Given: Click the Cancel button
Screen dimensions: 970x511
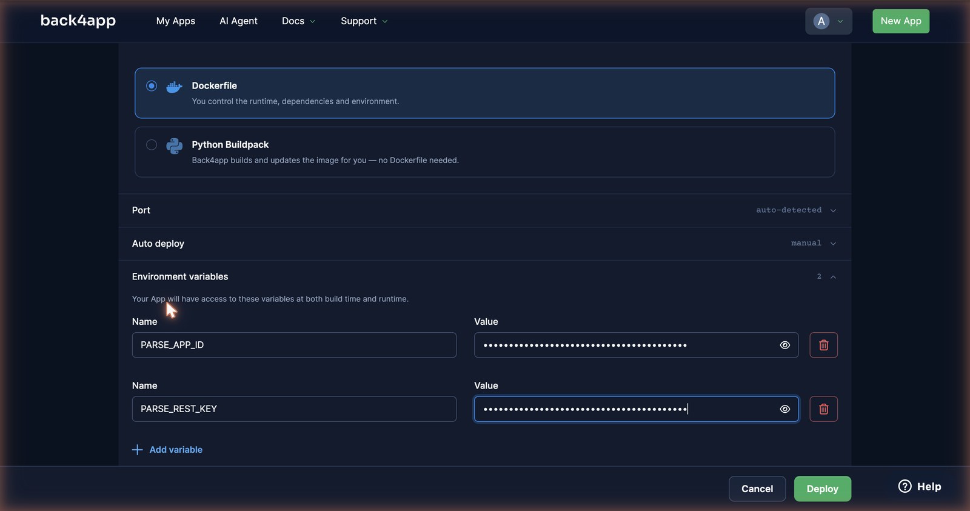Looking at the screenshot, I should tap(757, 489).
